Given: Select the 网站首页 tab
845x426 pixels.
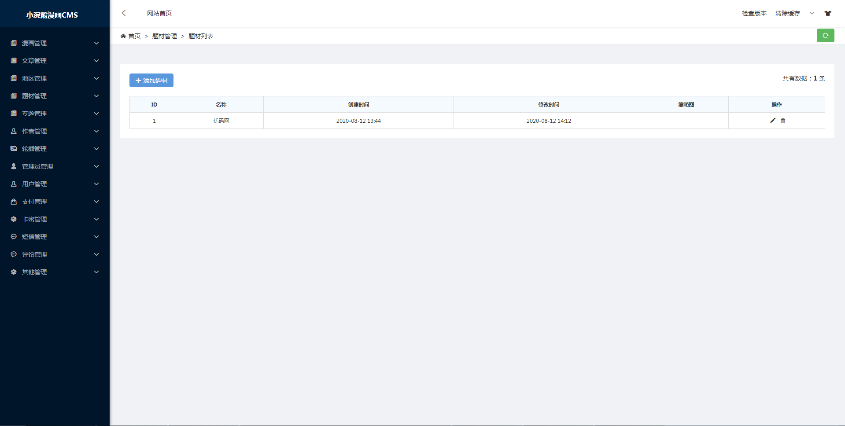Looking at the screenshot, I should [x=159, y=13].
